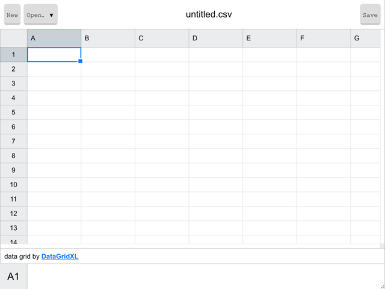Click the resize grip of the formula field

[383, 287]
